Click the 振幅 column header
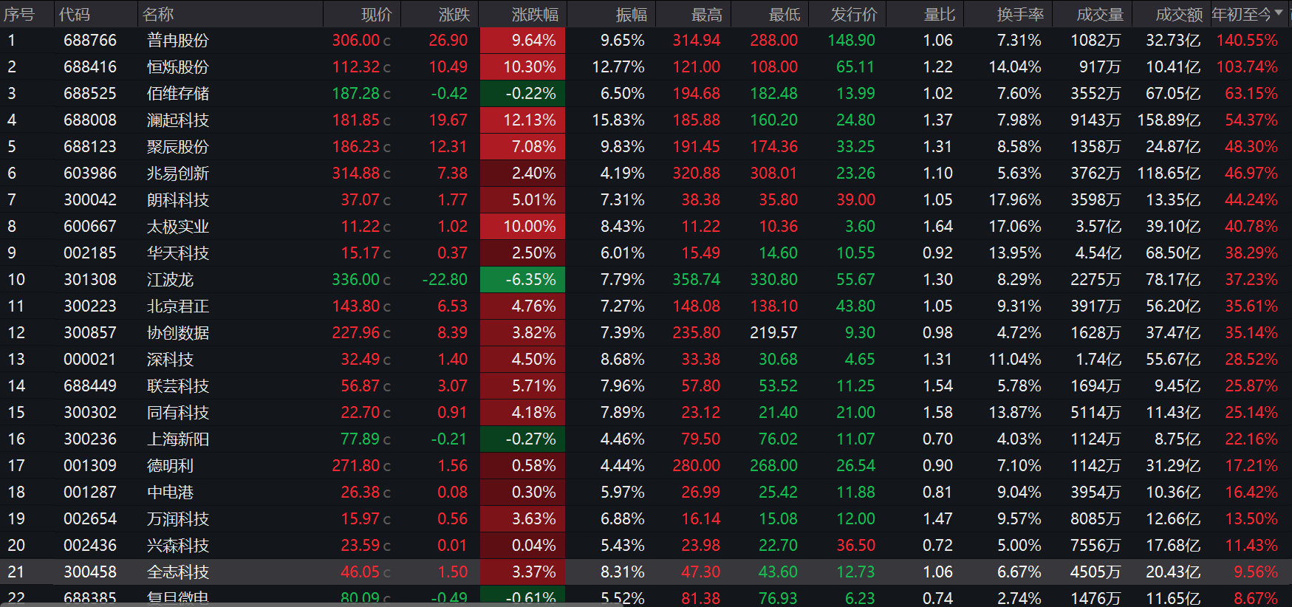Screen dimensions: 1292x607 pos(632,15)
